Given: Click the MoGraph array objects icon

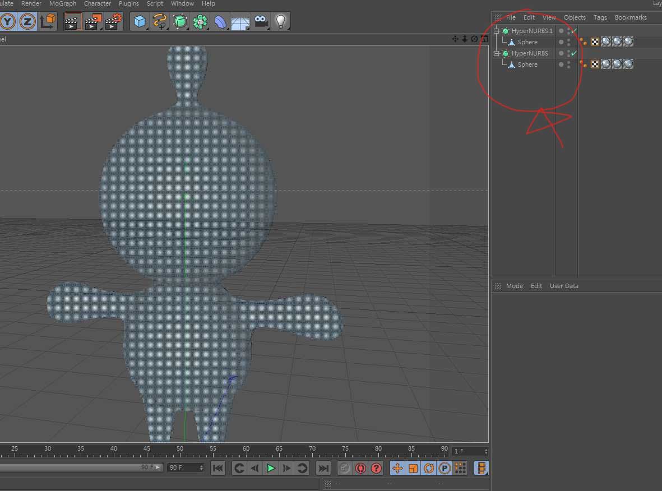Looking at the screenshot, I should point(200,22).
